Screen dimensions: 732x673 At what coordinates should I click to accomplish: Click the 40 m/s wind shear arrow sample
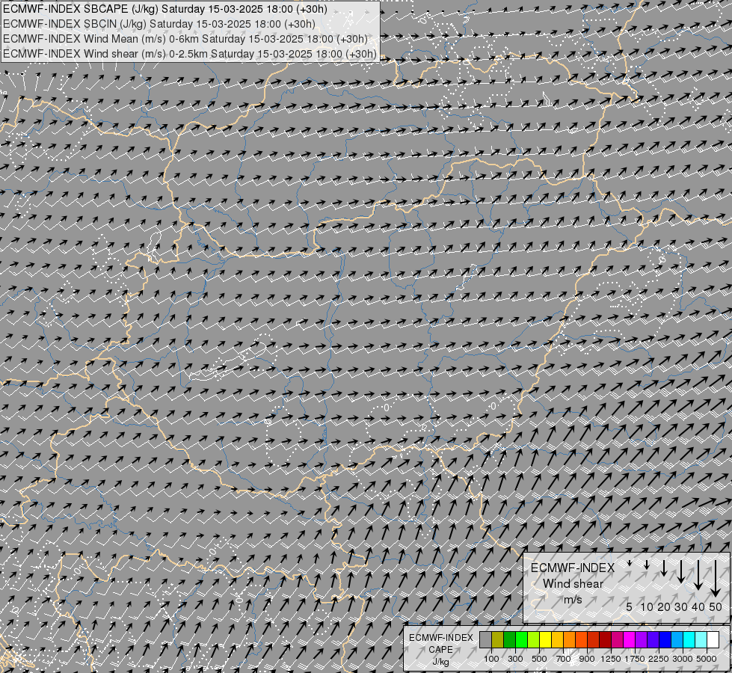698,575
